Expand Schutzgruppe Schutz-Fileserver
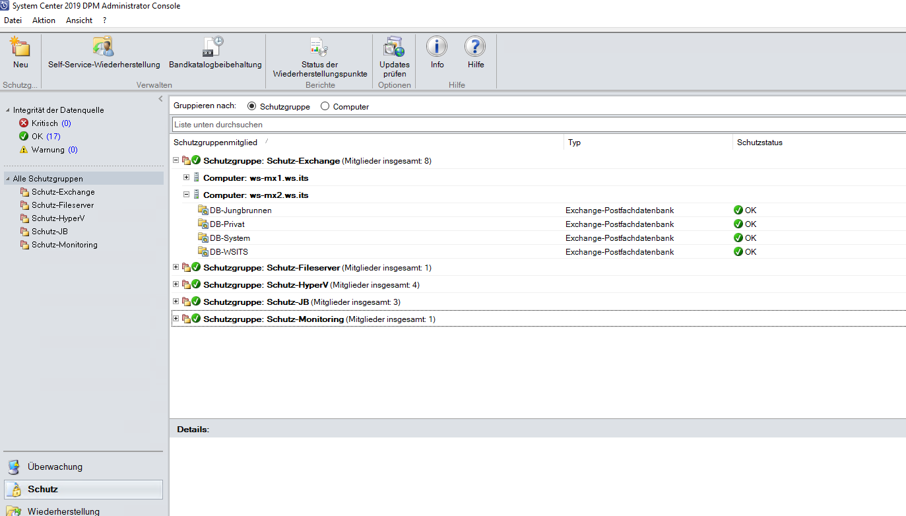Screen dimensions: 906x516 (x=176, y=267)
